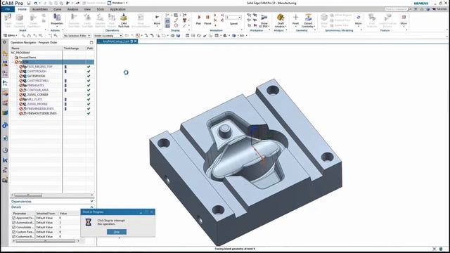The height and width of the screenshot is (253, 450).
Task: Open the Window switcher in title bar
Action: tap(117, 3)
